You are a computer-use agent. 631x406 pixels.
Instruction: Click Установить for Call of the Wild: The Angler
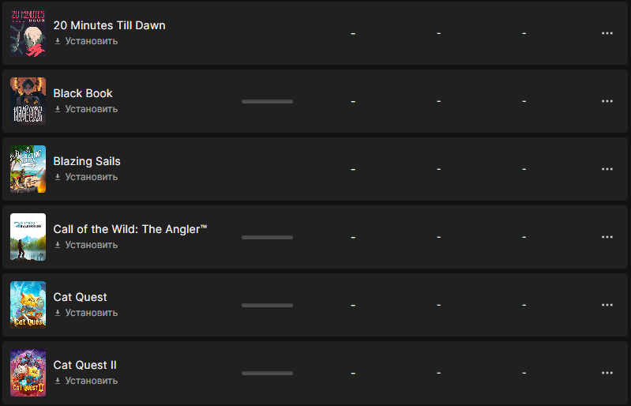pos(92,245)
